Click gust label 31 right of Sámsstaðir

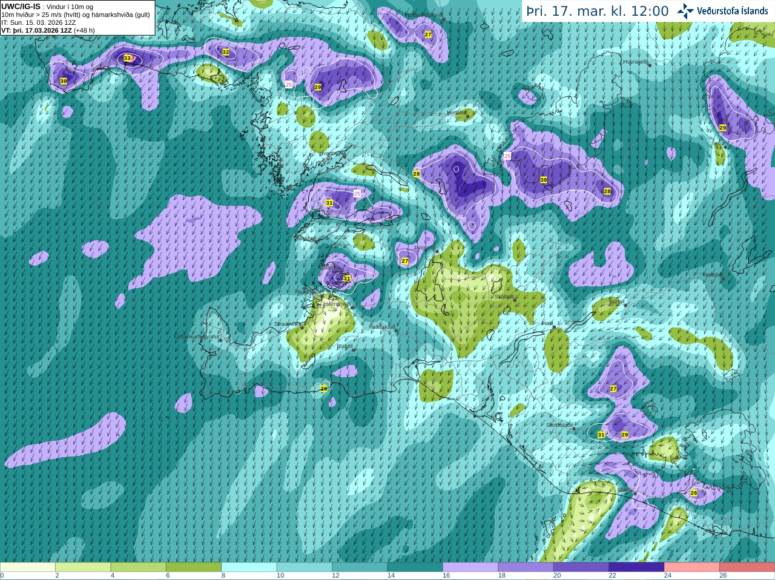(601, 435)
